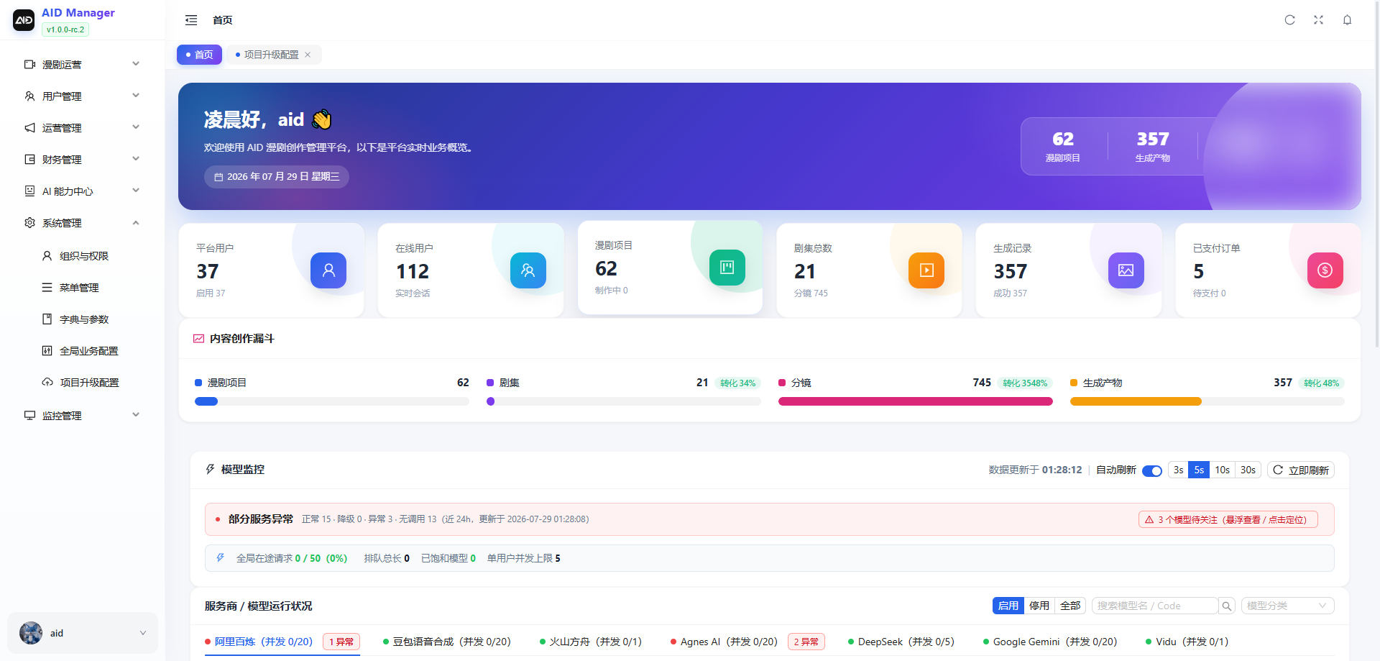Select the Google Gemini provider tab

pyautogui.click(x=1050, y=642)
